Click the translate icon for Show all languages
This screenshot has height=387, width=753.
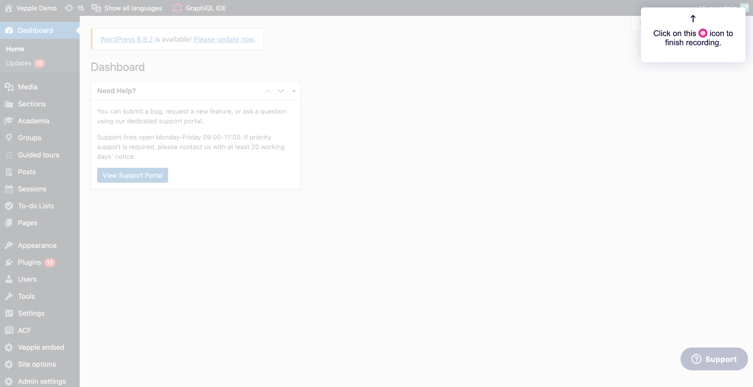click(x=96, y=8)
